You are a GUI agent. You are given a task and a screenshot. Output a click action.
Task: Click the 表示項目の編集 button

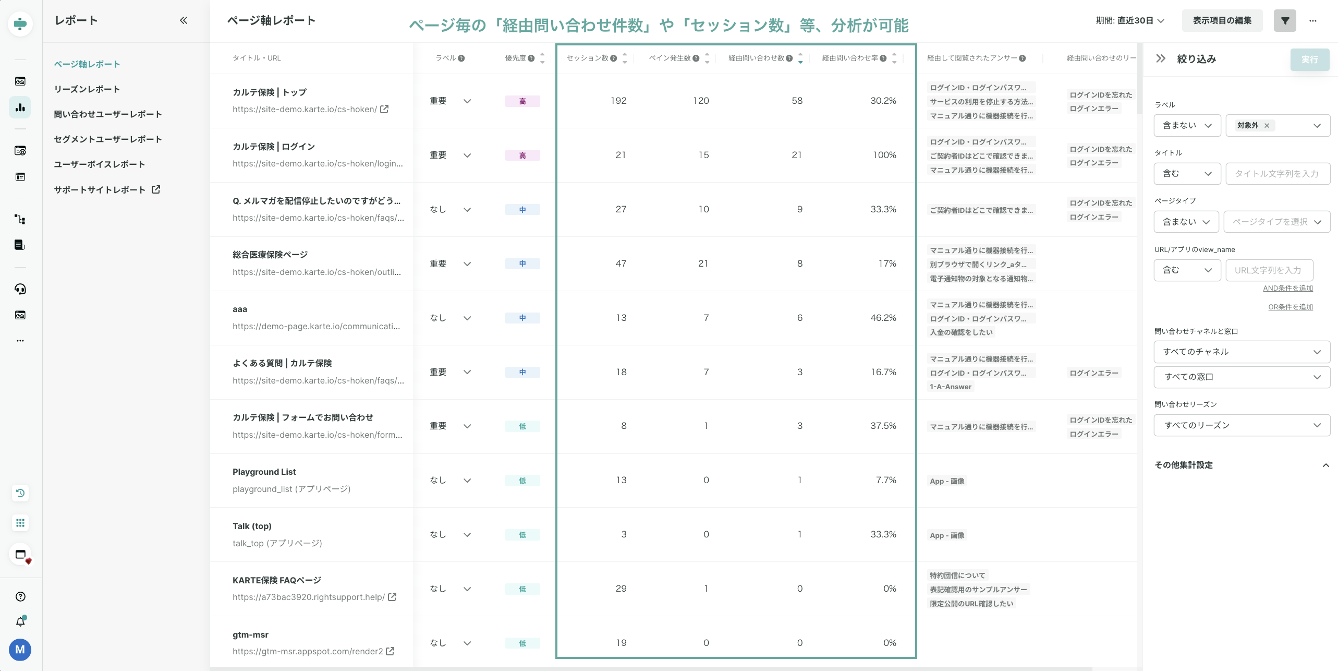pos(1222,20)
